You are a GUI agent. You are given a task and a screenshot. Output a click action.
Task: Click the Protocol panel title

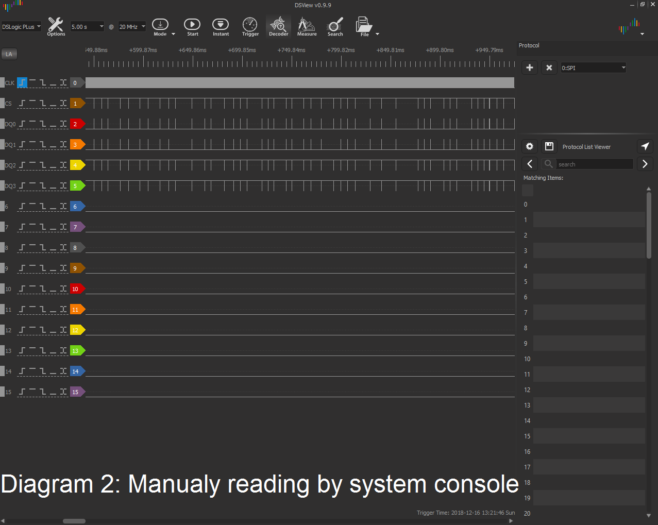click(529, 45)
